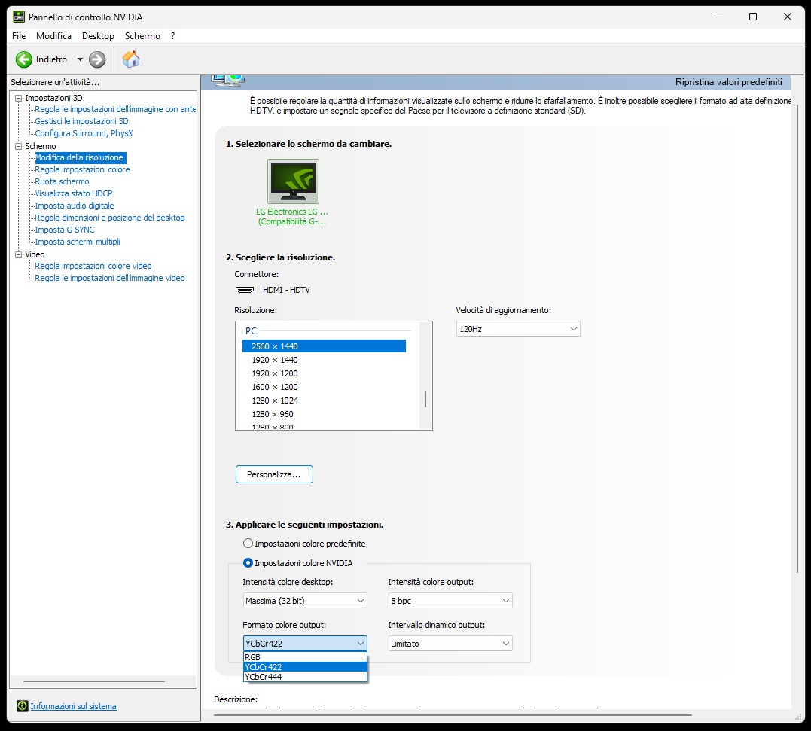This screenshot has width=811, height=731.
Task: Go to the Home page icon
Action: point(131,59)
